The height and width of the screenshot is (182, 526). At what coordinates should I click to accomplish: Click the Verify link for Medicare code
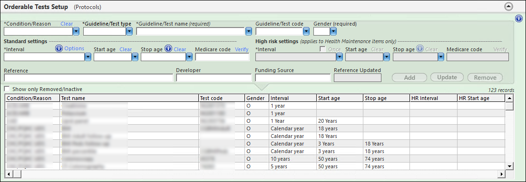(x=242, y=49)
